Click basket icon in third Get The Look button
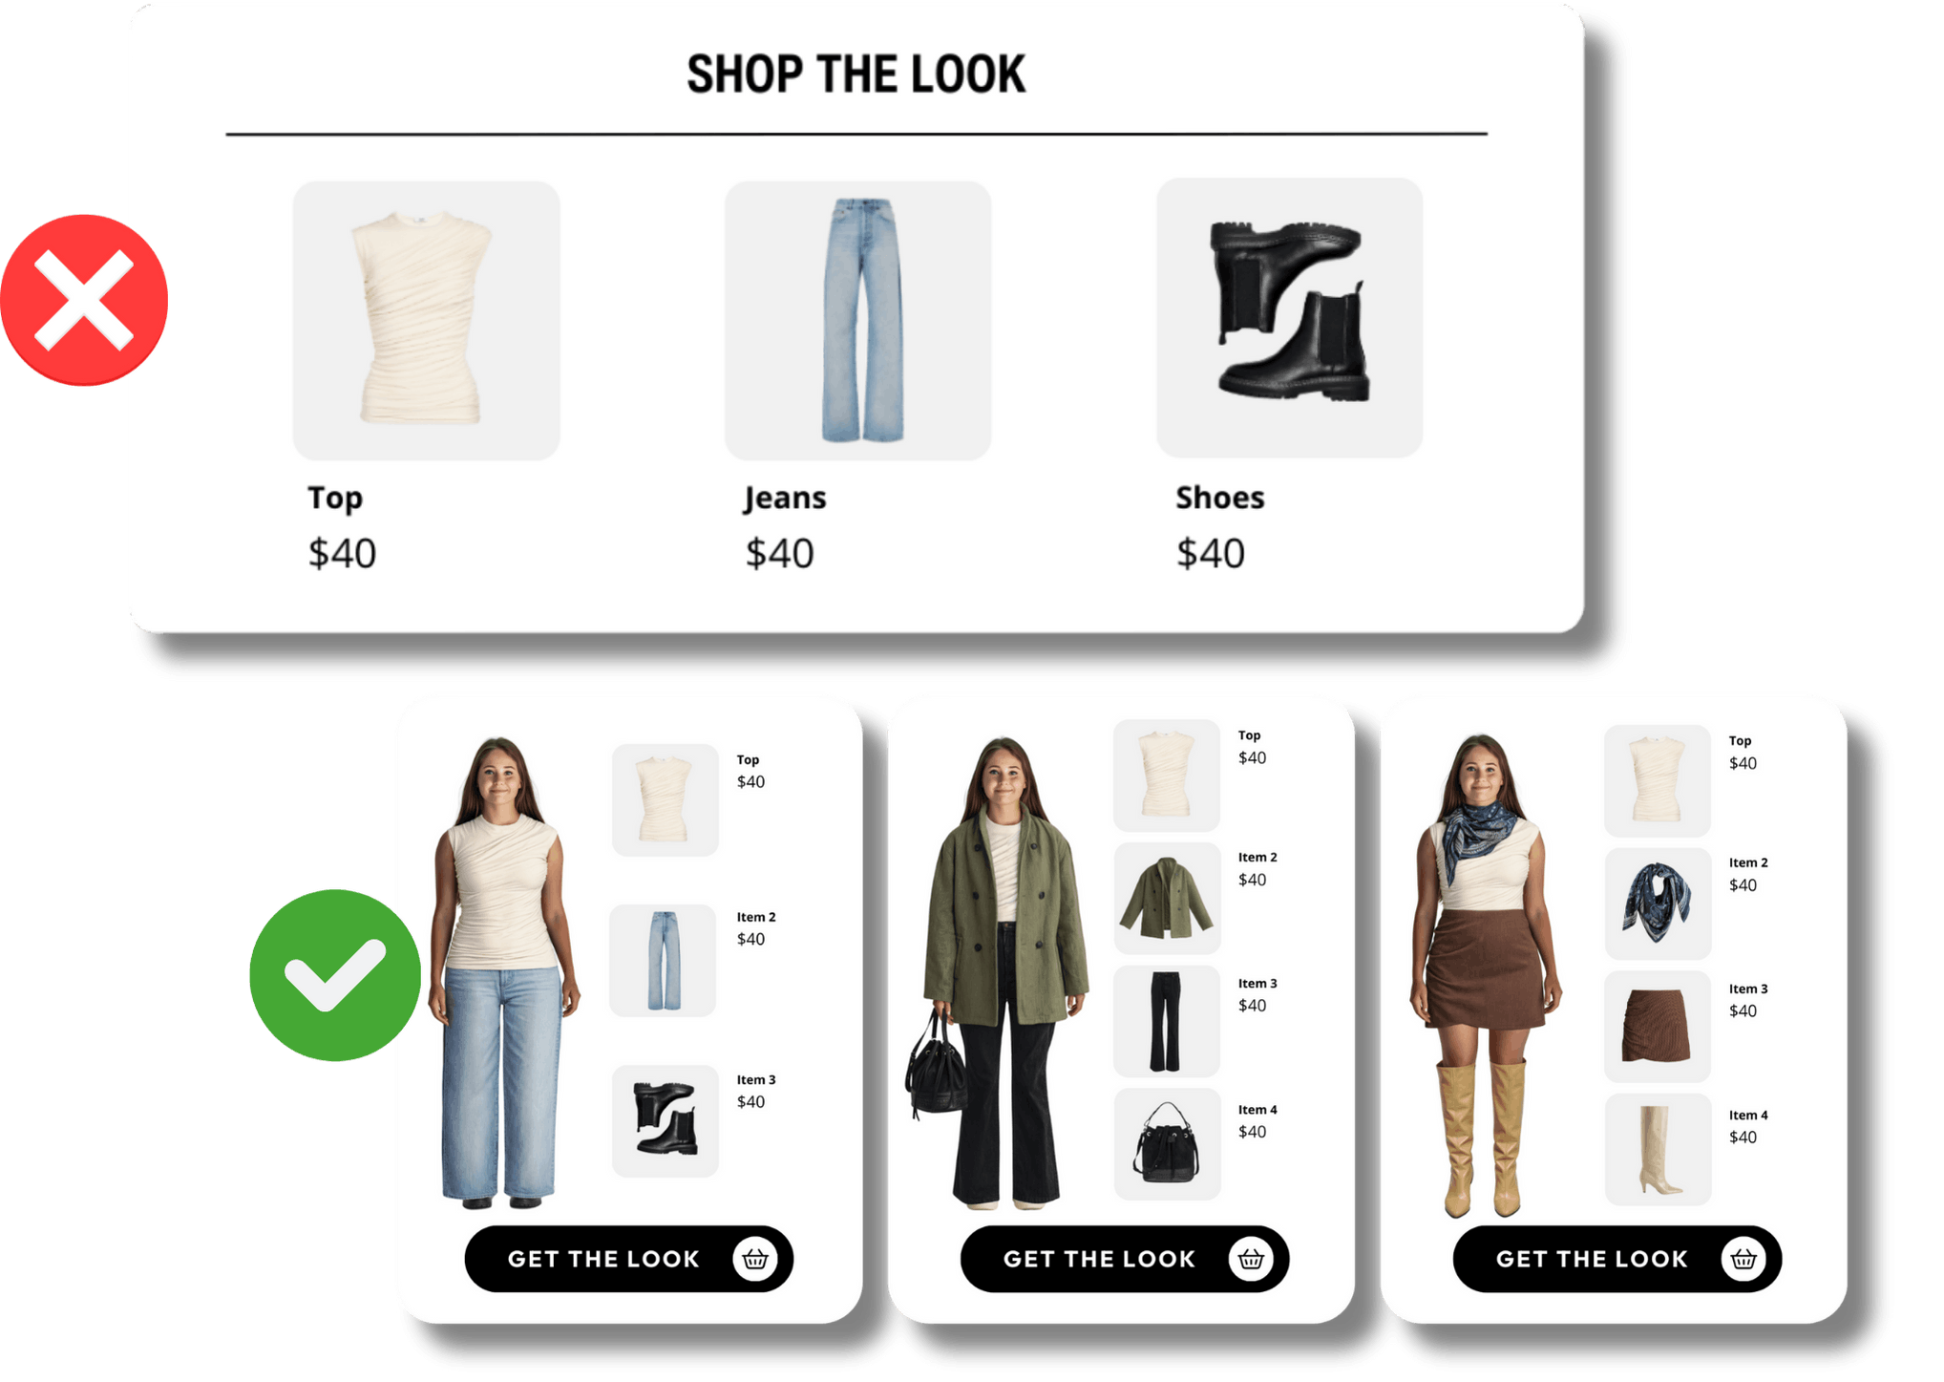 (1743, 1259)
